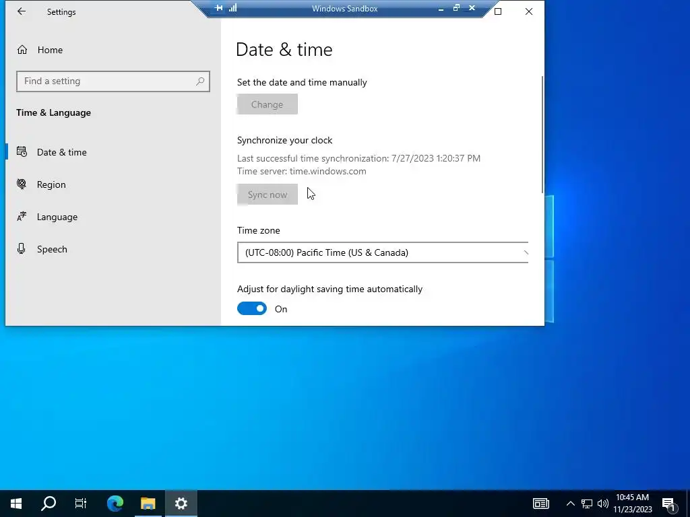Open the News and interests taskbar icon
This screenshot has height=517, width=690.
[x=541, y=504]
